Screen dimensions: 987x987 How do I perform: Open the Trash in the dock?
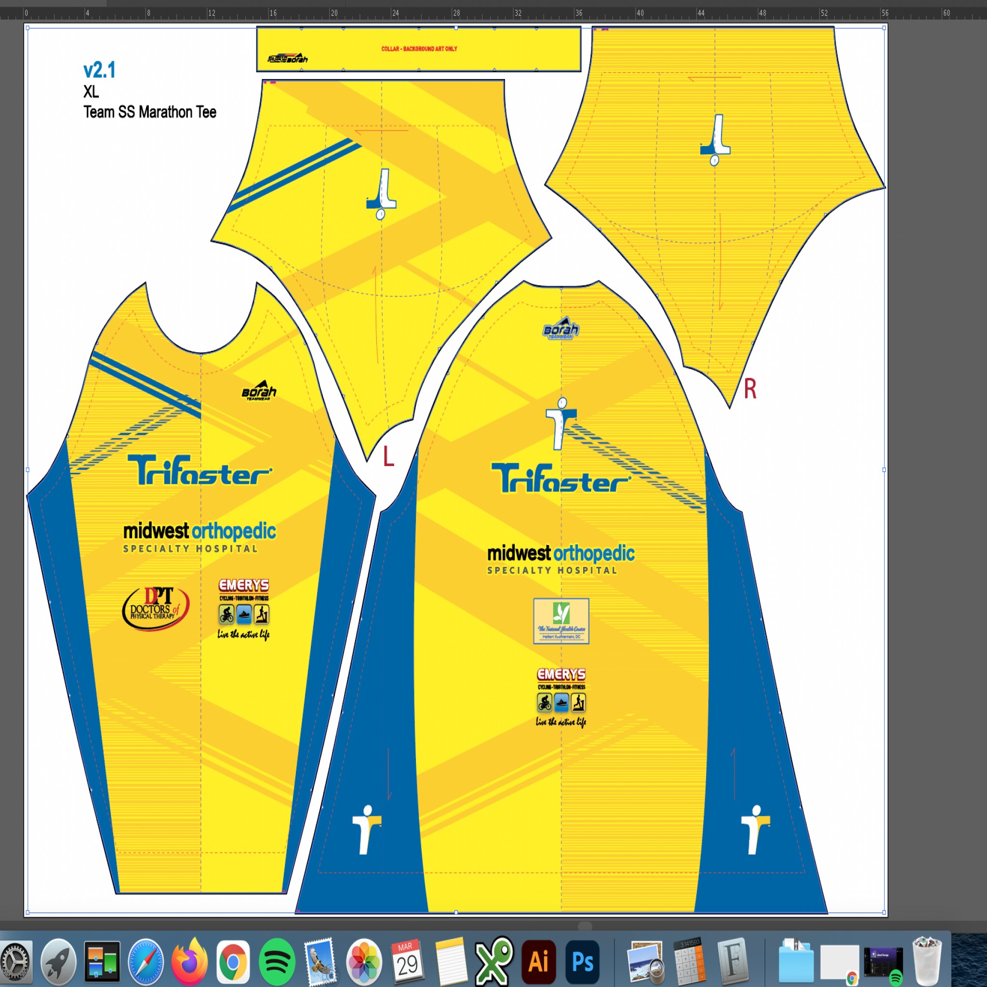click(927, 961)
